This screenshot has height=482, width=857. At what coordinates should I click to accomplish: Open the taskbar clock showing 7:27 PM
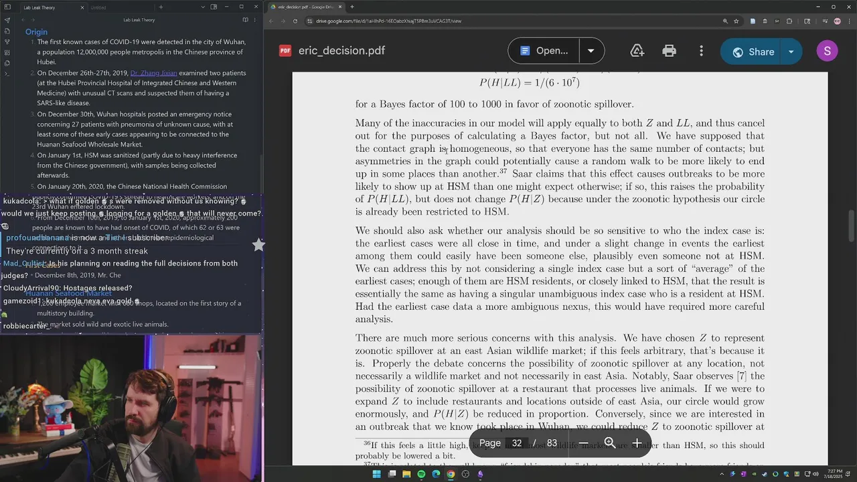click(833, 474)
